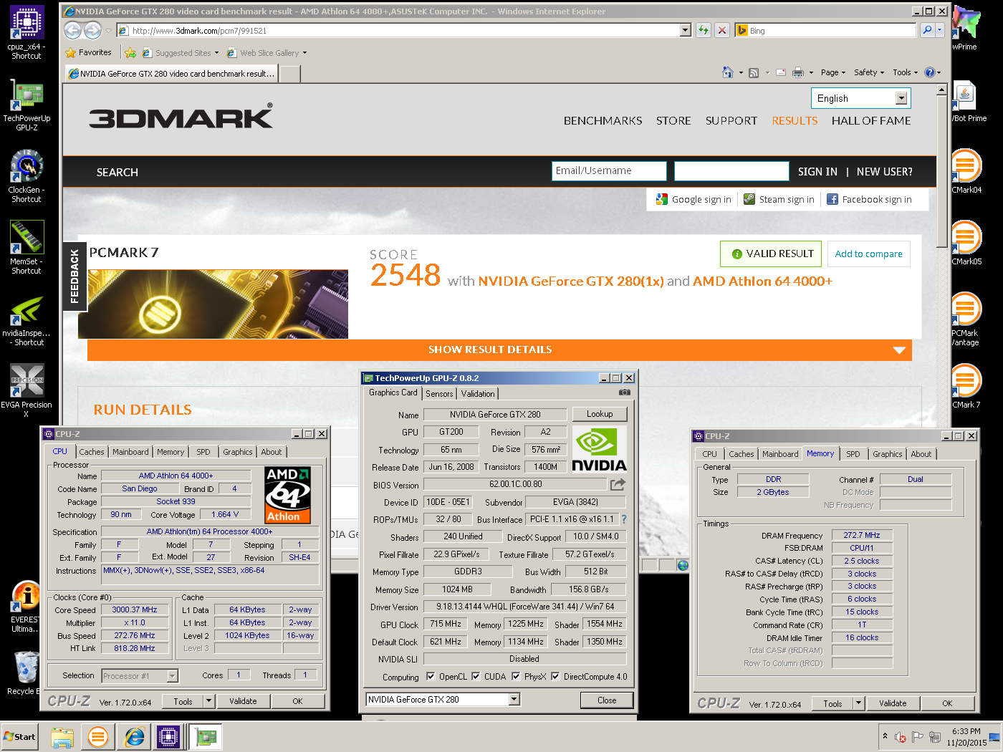The image size is (1003, 752).
Task: Click Validate in the left CPU-Z window
Action: click(x=243, y=701)
